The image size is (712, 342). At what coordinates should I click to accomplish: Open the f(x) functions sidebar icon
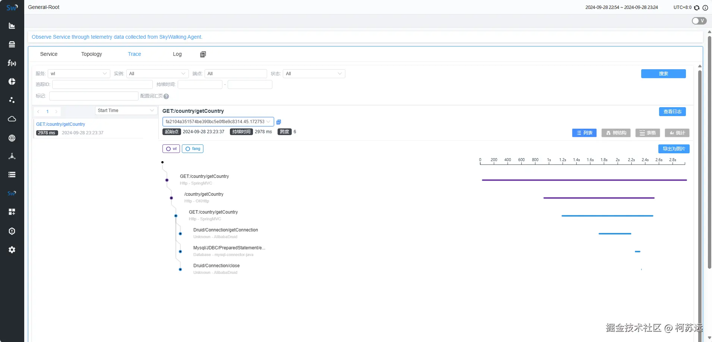[x=12, y=63]
